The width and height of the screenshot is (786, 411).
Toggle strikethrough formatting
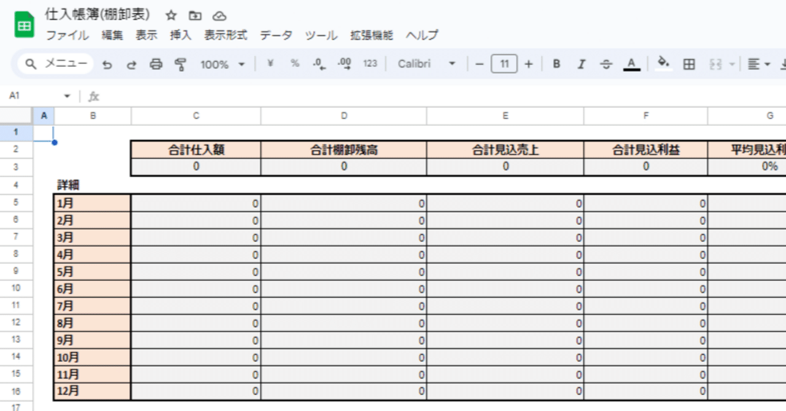pos(606,63)
